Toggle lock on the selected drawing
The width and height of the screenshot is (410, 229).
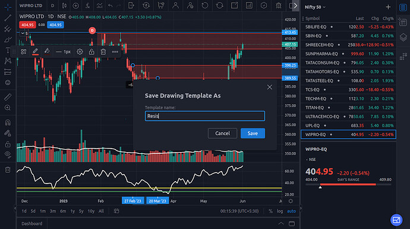click(92, 52)
